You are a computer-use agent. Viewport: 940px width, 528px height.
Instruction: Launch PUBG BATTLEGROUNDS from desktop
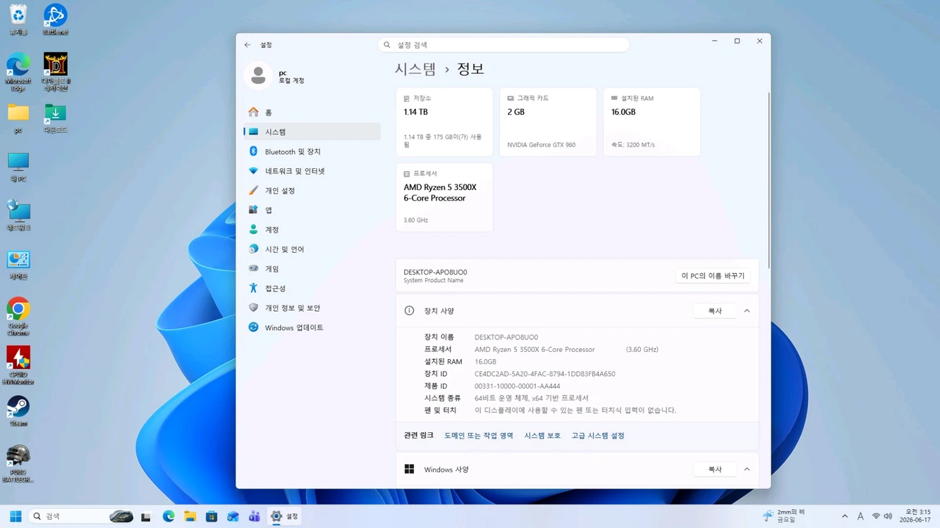point(18,464)
